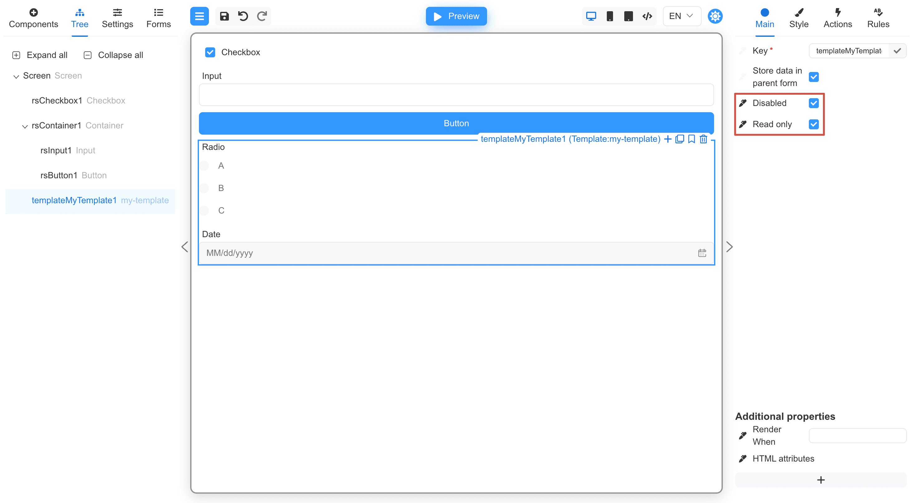
Task: Open the JSON code view icon
Action: [647, 16]
